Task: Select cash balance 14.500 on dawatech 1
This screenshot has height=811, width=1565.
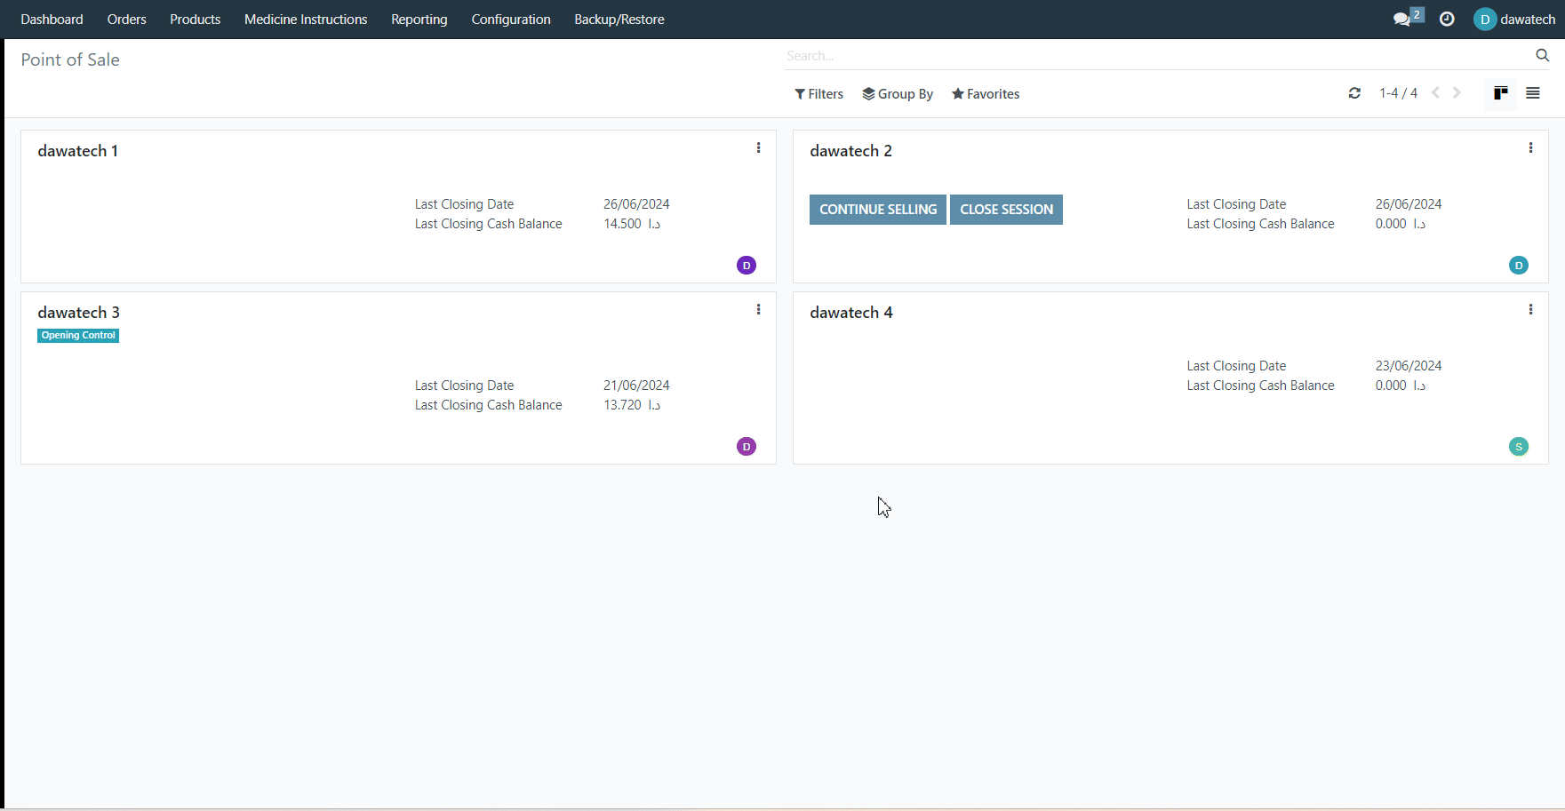Action: pos(632,224)
